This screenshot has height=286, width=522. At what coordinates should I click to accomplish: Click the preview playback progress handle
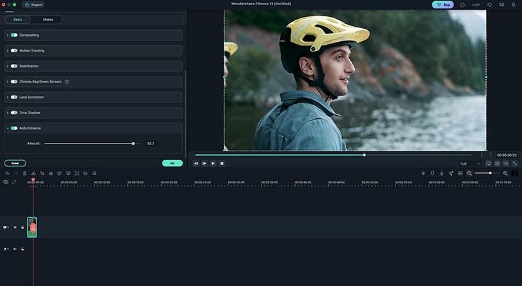point(364,155)
